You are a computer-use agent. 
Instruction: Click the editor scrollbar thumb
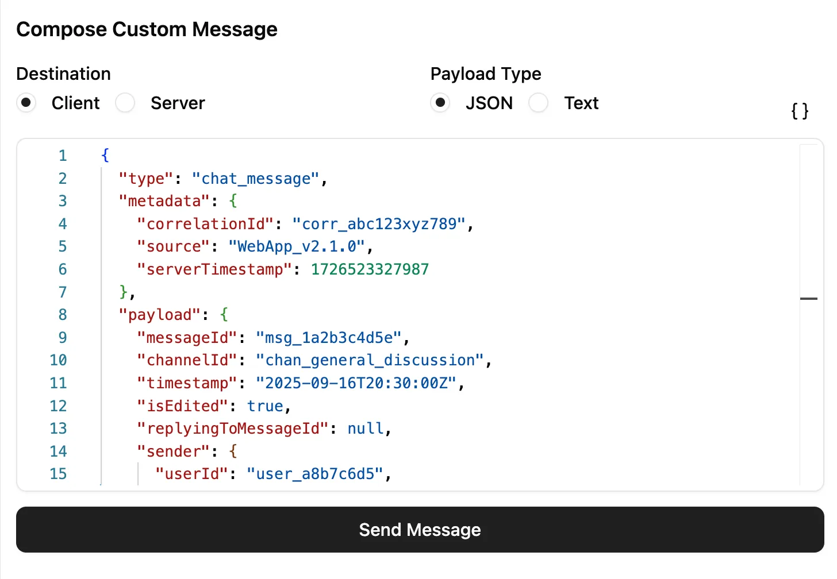(x=809, y=299)
